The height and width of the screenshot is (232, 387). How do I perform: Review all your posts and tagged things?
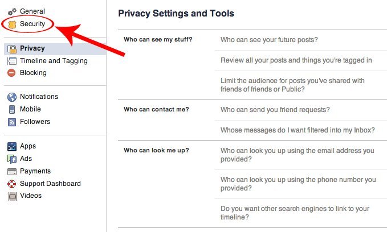296,60
